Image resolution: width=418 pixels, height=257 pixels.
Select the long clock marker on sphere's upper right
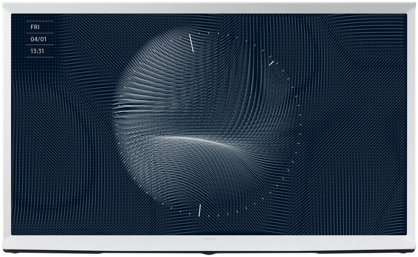[271, 63]
